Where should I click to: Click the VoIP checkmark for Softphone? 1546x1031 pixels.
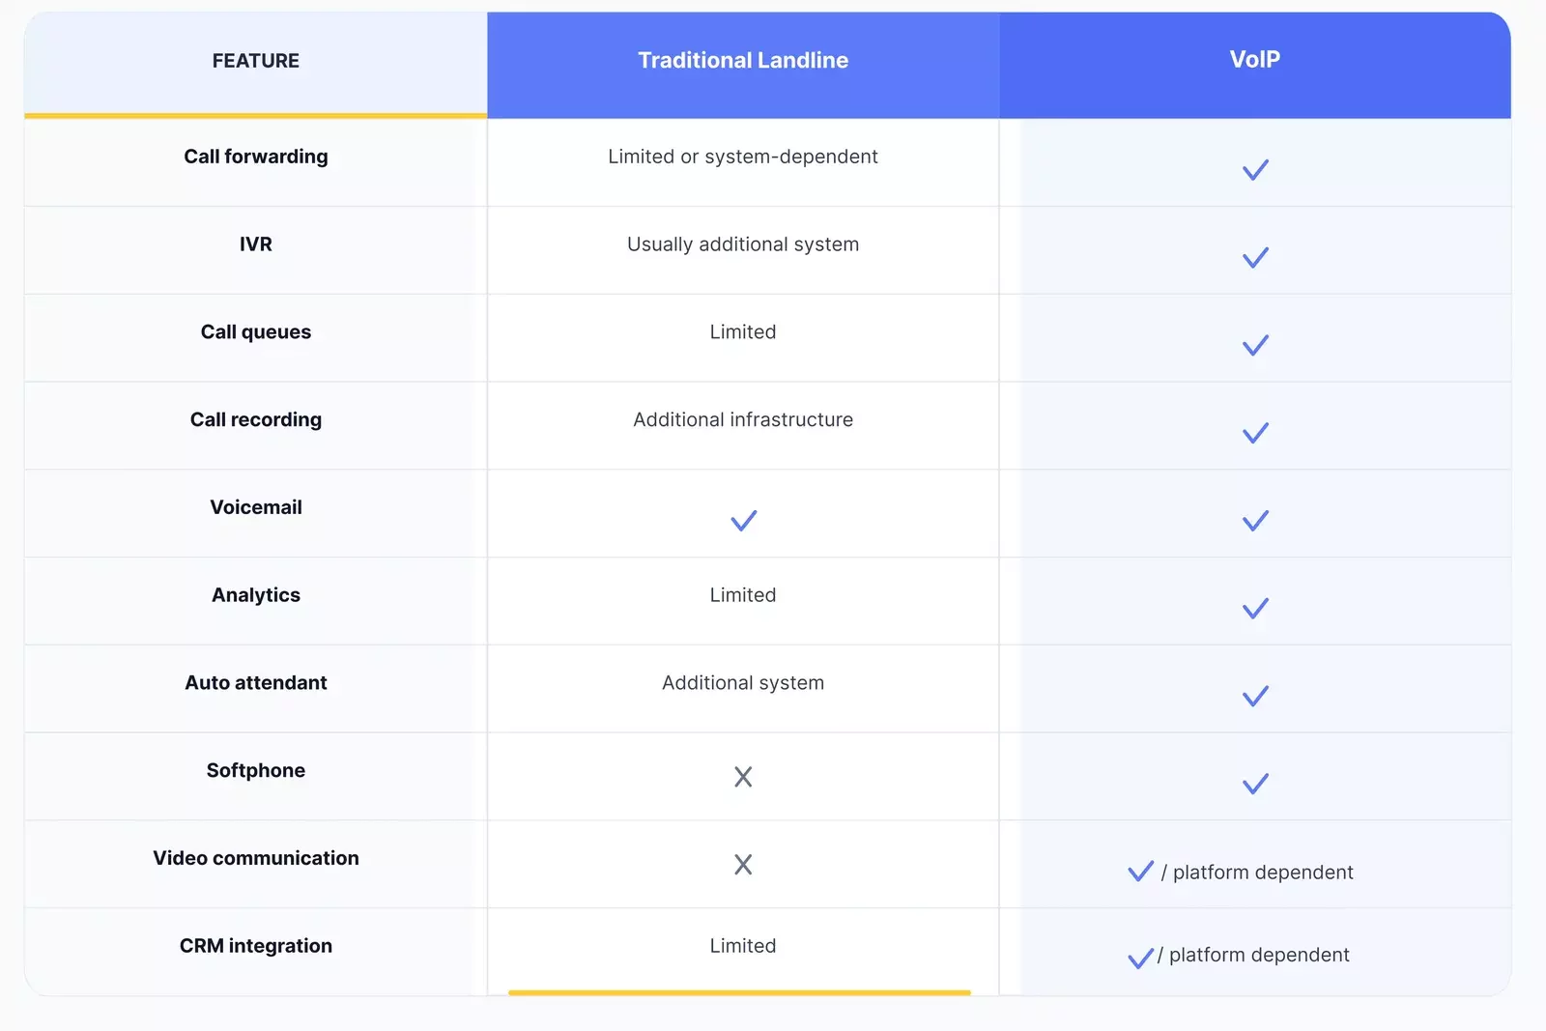1255,784
